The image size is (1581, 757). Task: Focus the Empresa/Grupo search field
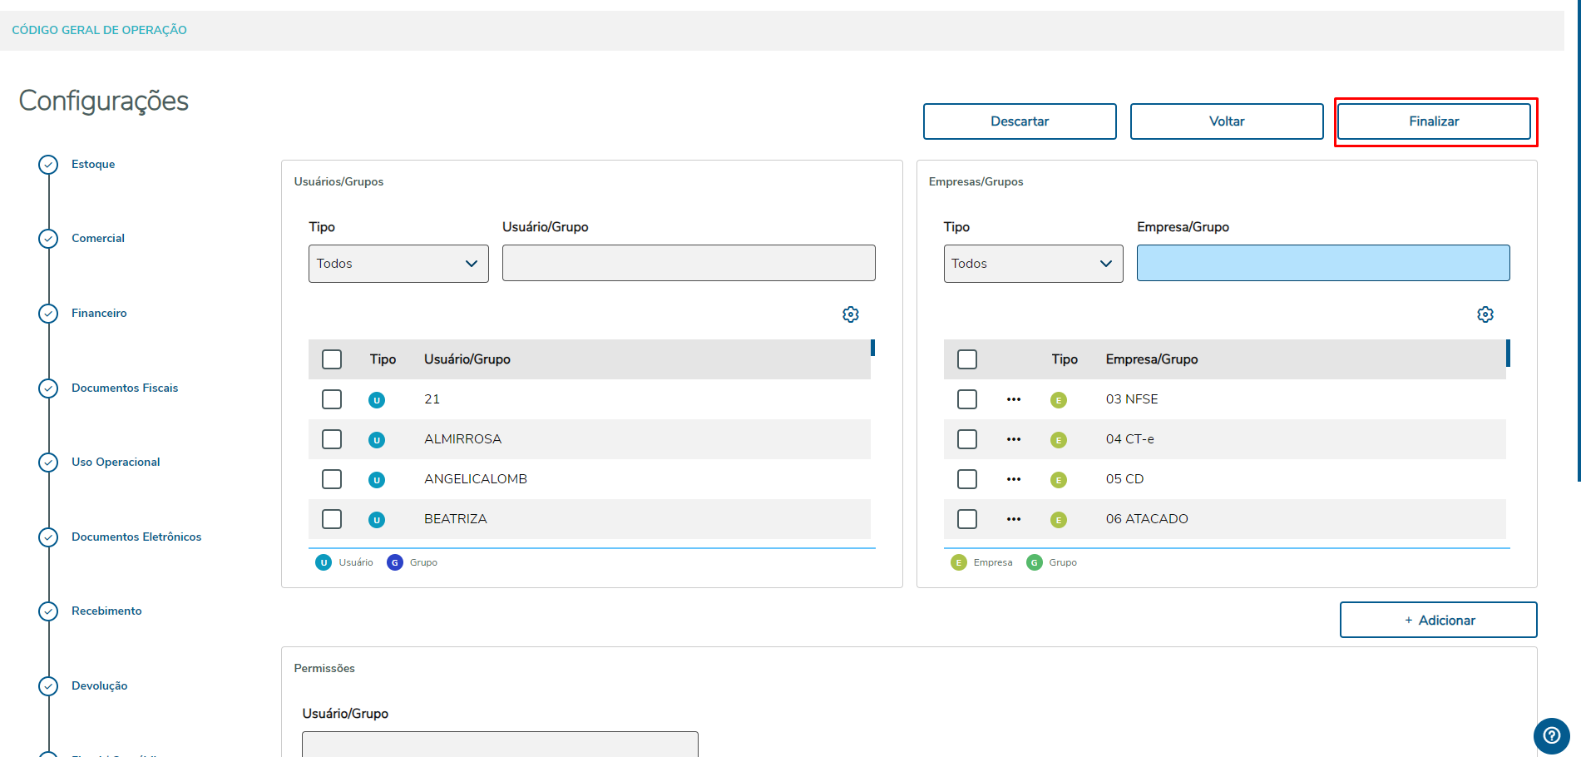pos(1322,263)
